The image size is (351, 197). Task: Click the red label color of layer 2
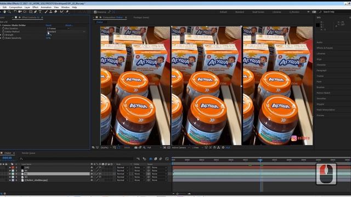(x=13, y=167)
